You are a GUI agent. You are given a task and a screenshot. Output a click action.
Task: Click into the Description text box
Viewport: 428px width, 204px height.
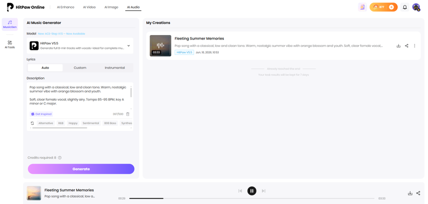pos(79,95)
